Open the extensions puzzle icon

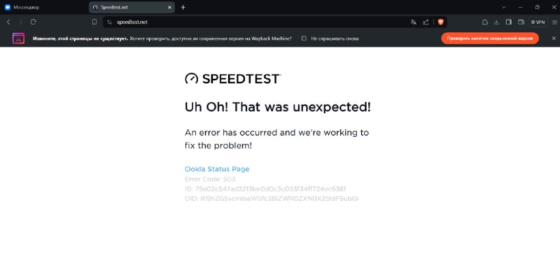point(484,22)
